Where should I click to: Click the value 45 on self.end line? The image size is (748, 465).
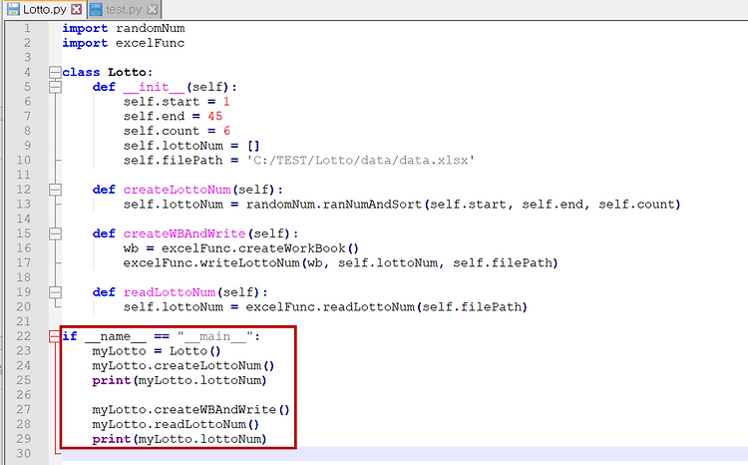215,116
